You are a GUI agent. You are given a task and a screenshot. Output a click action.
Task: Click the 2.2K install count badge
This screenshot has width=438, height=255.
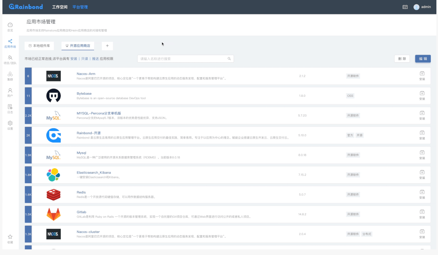pos(28,116)
